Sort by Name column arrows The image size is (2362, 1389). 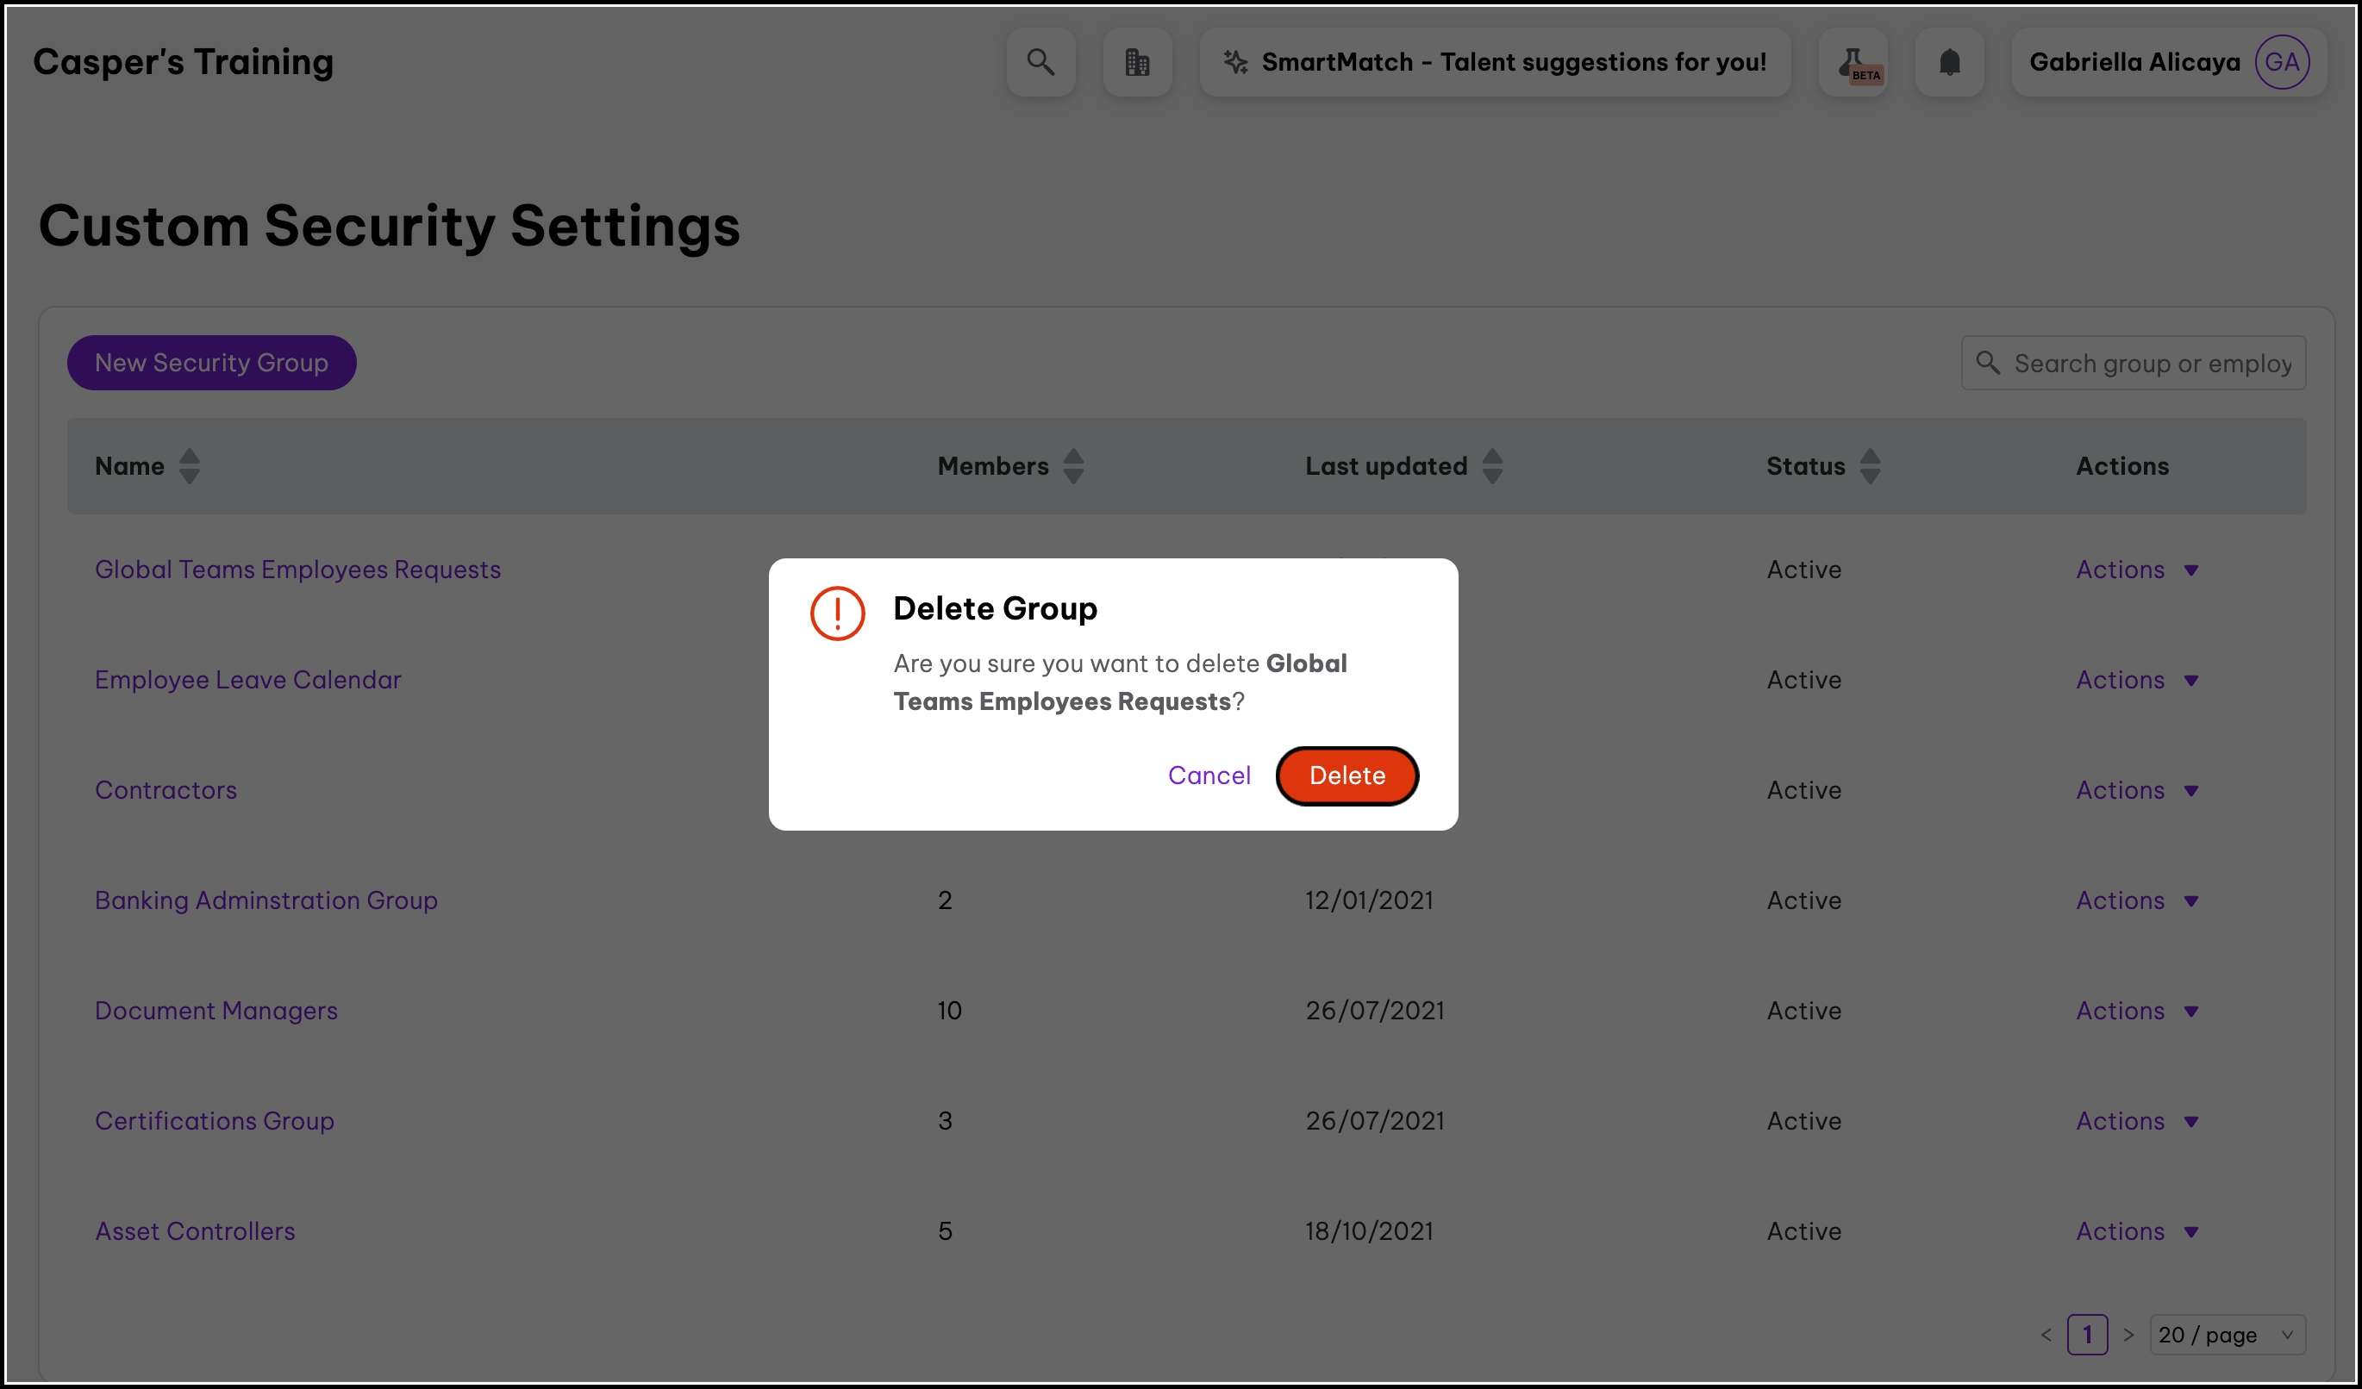coord(190,465)
